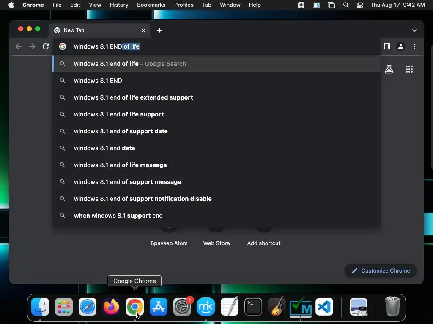Open the Chrome side panel

387,46
